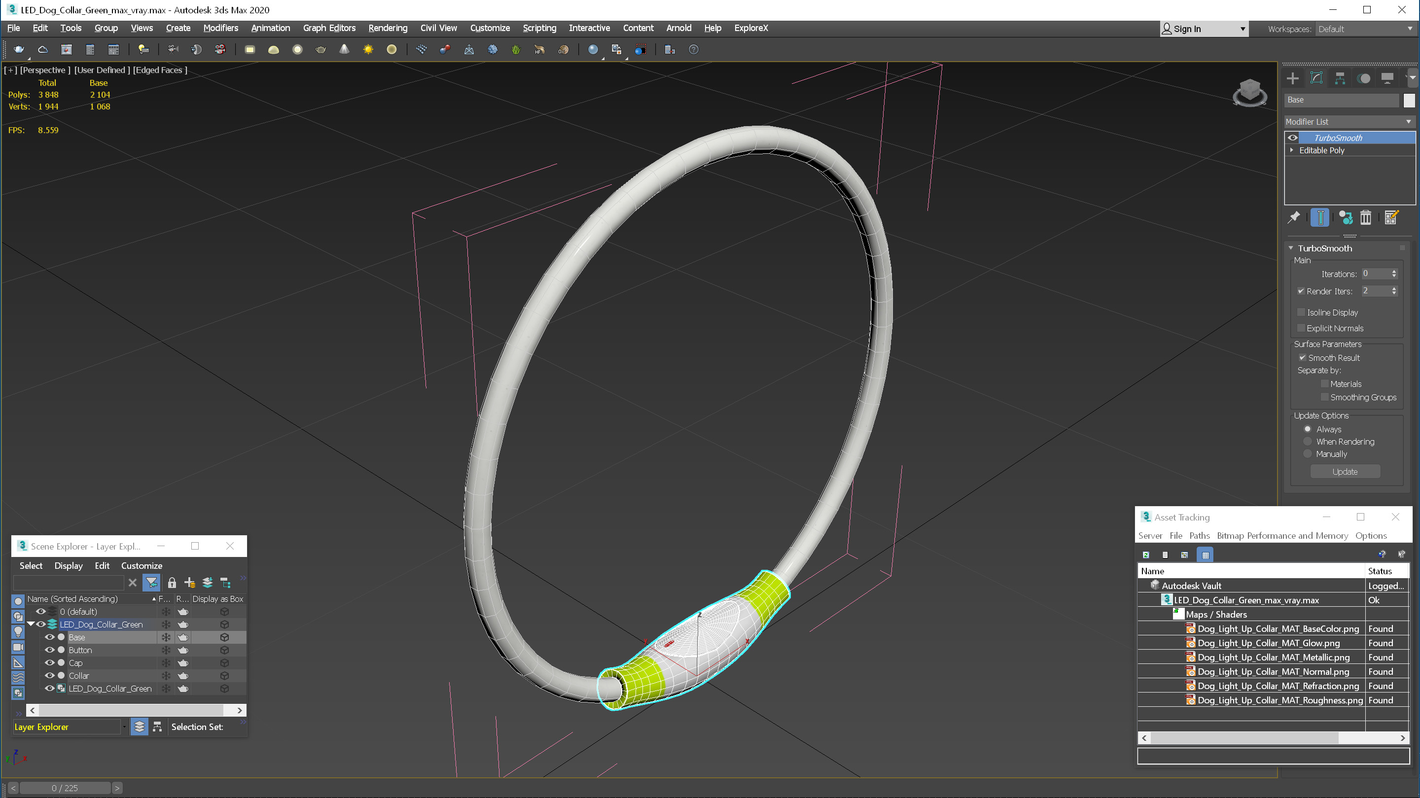The width and height of the screenshot is (1420, 798).
Task: Create a V-Ray sun light icon
Action: (368, 50)
